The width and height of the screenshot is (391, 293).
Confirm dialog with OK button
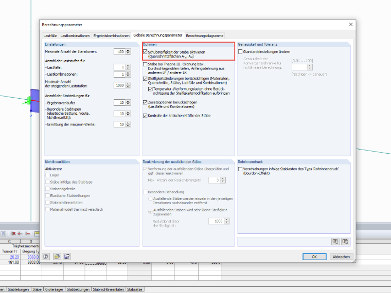click(314, 257)
